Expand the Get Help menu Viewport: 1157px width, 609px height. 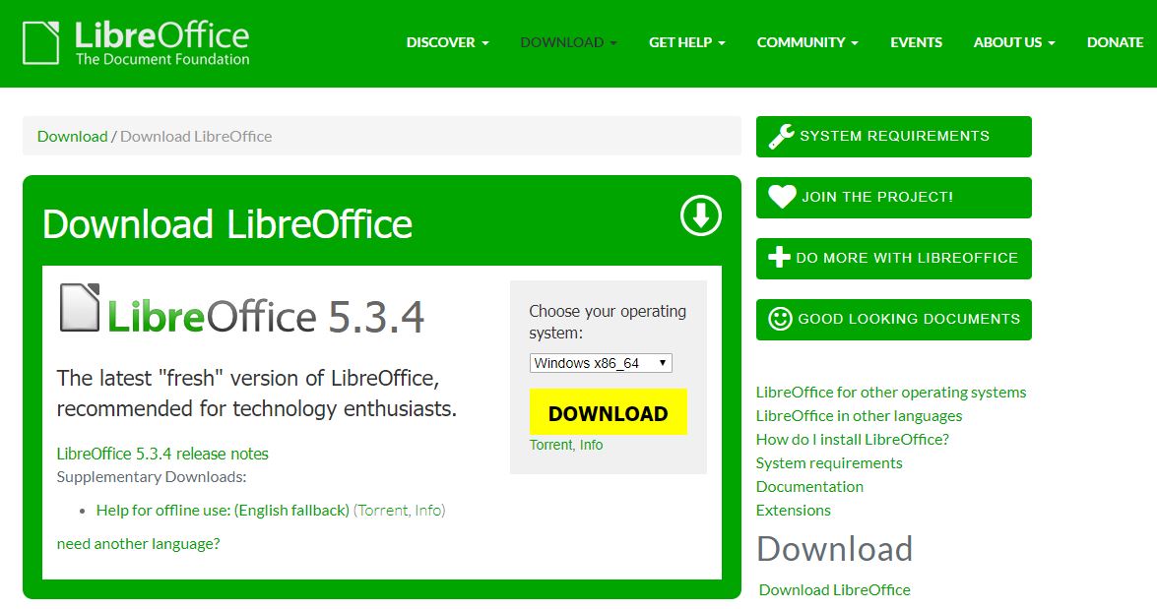point(687,42)
